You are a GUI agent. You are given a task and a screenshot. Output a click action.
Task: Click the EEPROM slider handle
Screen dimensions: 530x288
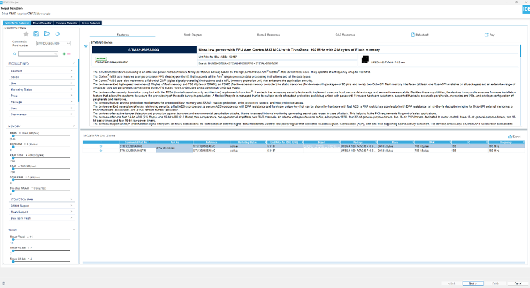(x=13, y=147)
